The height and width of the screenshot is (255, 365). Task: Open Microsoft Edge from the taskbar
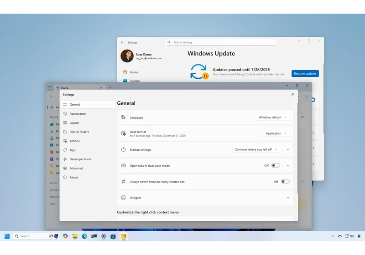click(x=84, y=236)
